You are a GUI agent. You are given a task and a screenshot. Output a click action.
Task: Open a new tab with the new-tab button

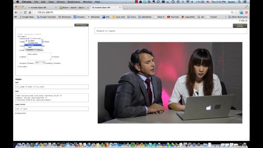coord(125,7)
